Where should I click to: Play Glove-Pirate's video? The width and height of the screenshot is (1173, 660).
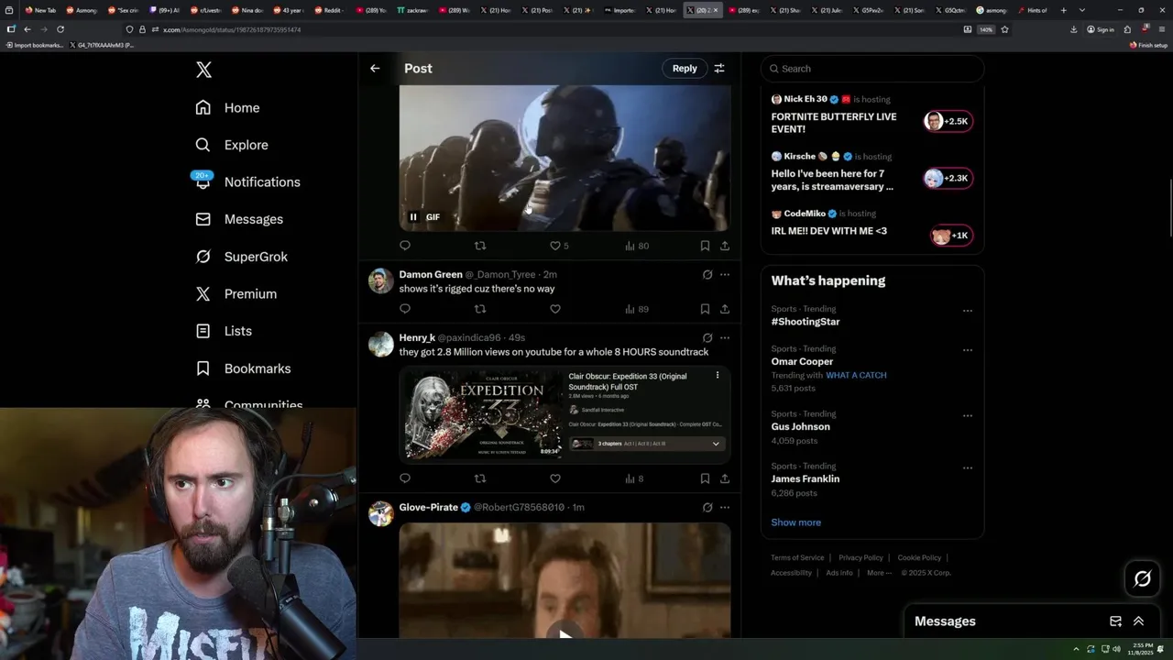(565, 634)
